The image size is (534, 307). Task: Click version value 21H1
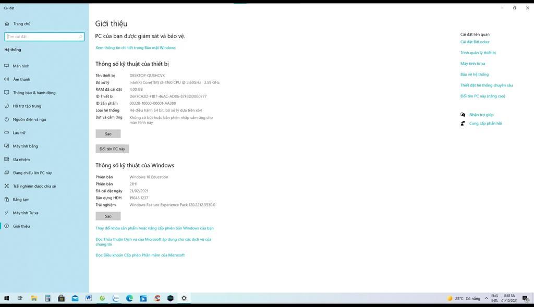(x=133, y=184)
